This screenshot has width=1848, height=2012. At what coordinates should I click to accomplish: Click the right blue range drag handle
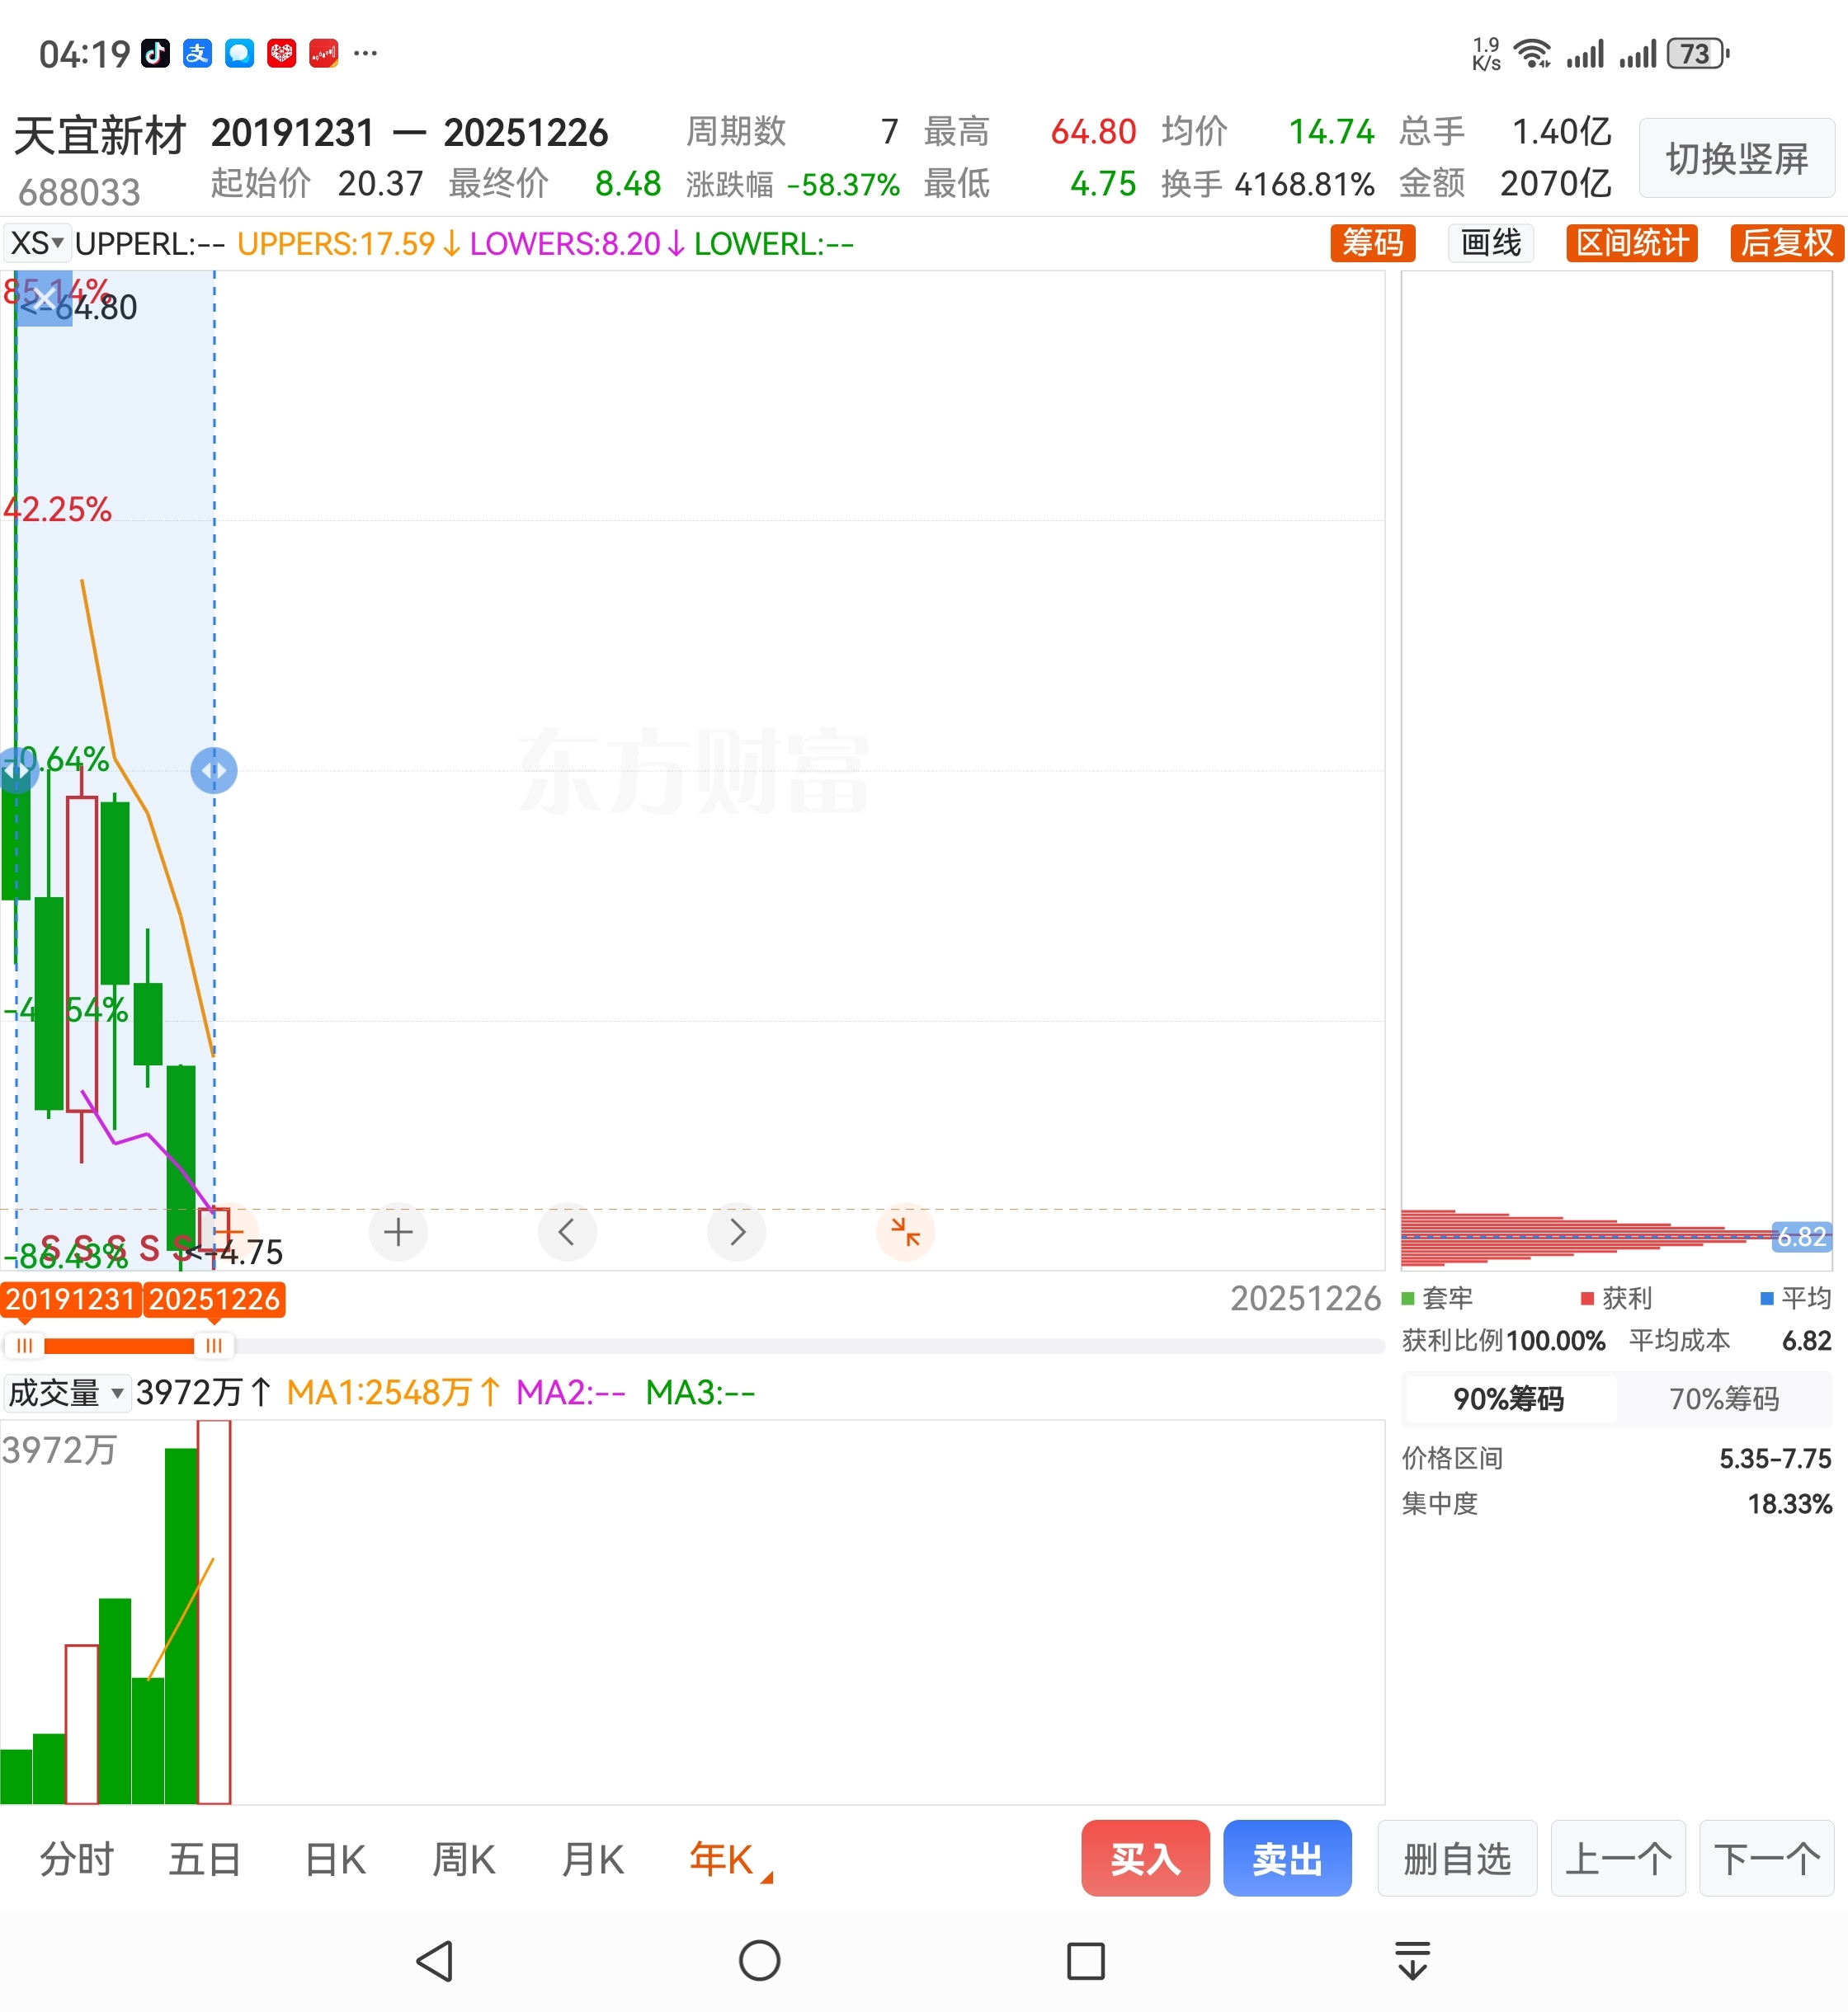[x=214, y=771]
